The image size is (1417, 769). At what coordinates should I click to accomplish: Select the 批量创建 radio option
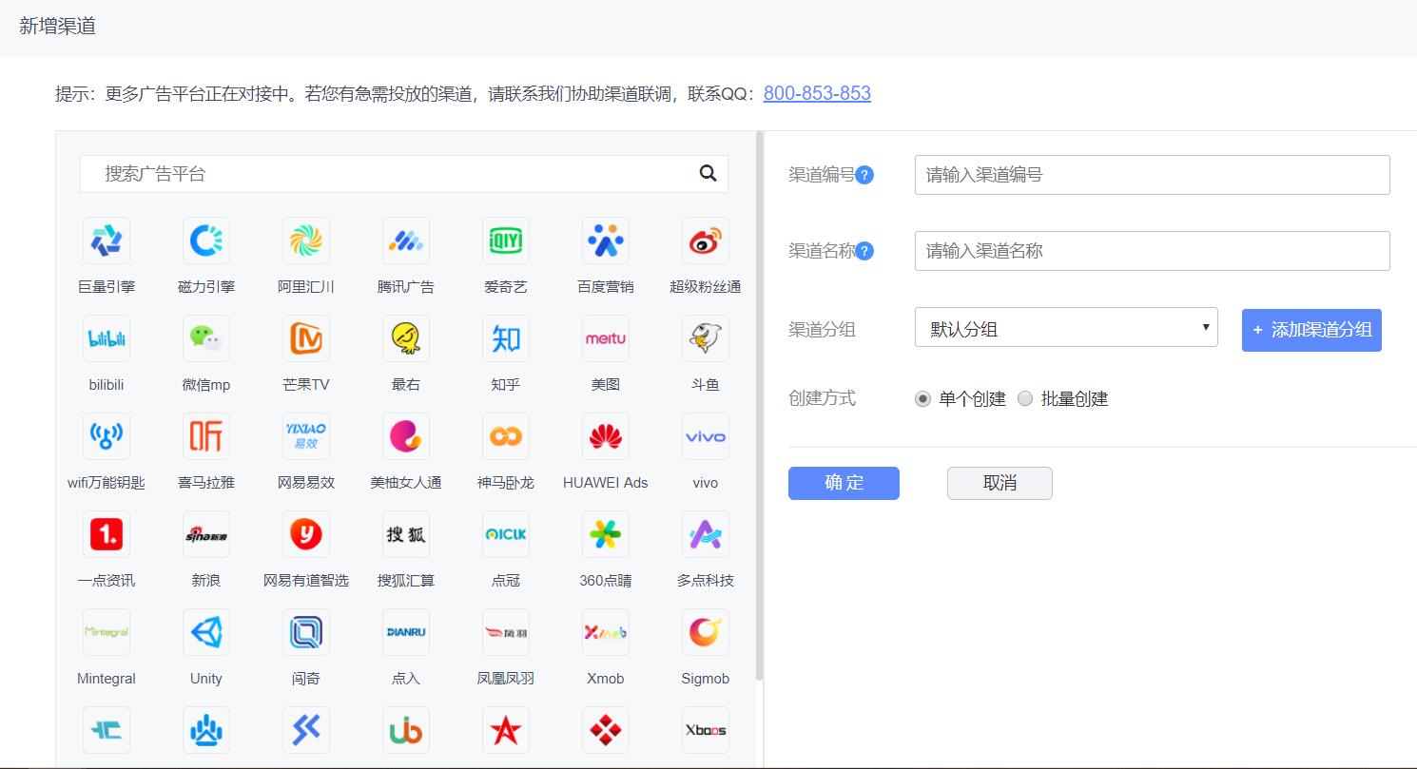tap(1025, 399)
